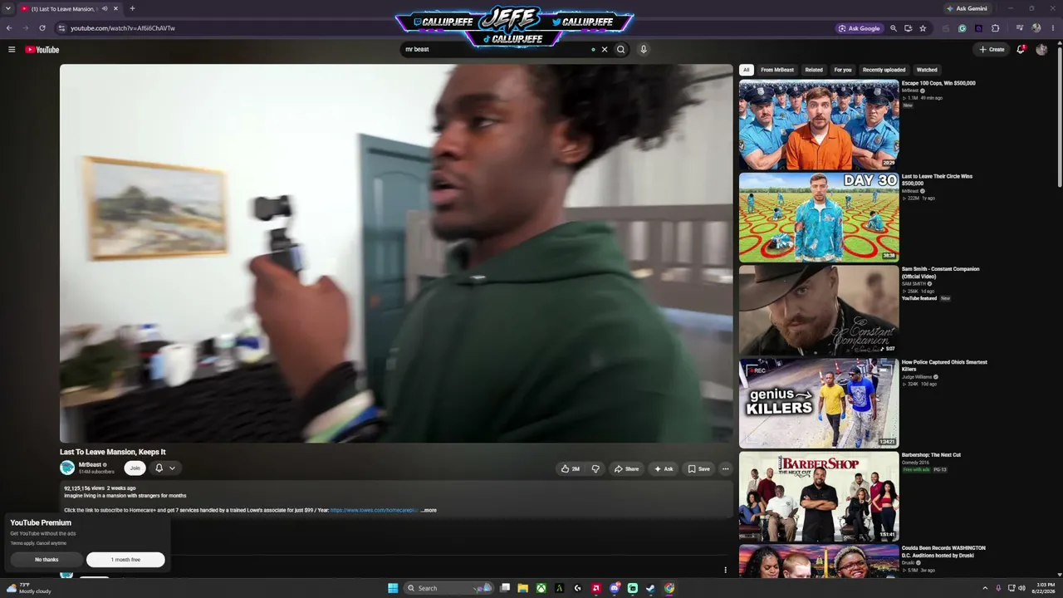The height and width of the screenshot is (598, 1063).
Task: Open Steam from the taskbar
Action: 650,588
